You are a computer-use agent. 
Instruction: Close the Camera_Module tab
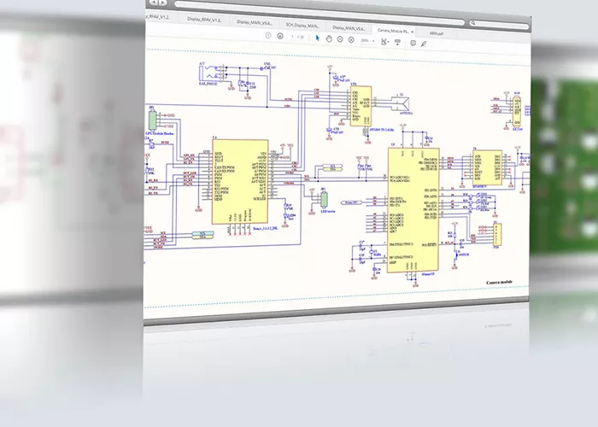pos(413,32)
